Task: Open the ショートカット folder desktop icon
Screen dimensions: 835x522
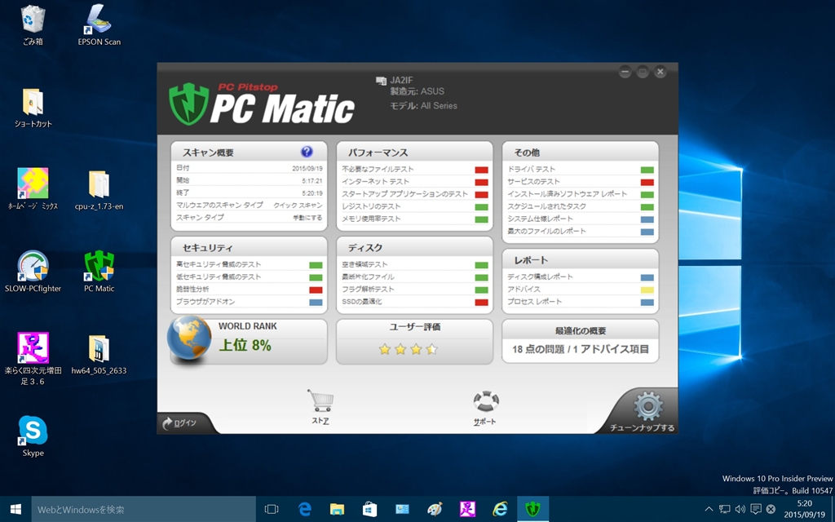Action: [33, 108]
